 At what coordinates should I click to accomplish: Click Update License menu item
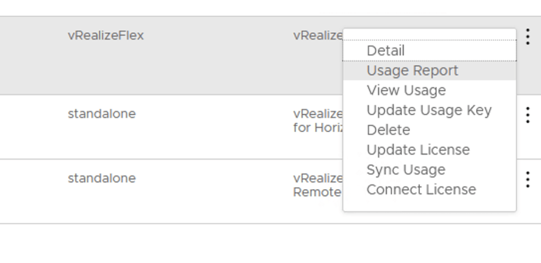(418, 150)
